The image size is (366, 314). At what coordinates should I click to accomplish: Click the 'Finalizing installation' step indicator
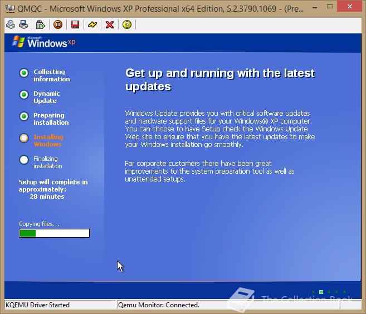click(24, 160)
